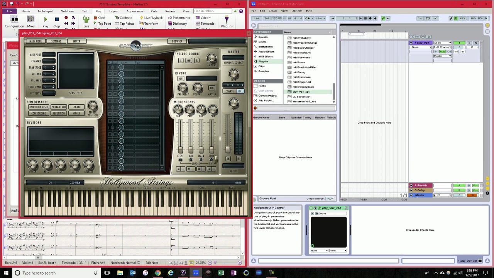The height and width of the screenshot is (278, 494).
Task: Click the blue Stop square in Sibelius
Action: (x=57, y=19)
